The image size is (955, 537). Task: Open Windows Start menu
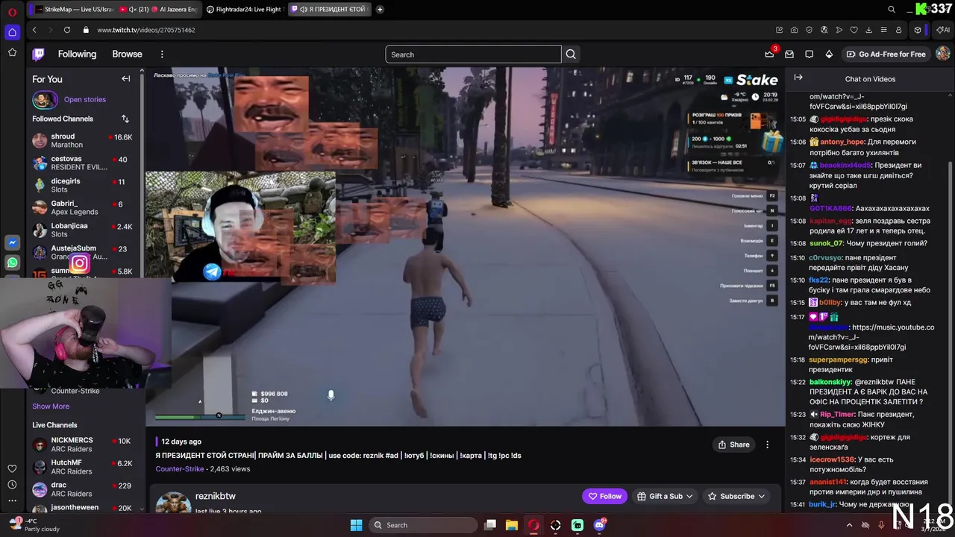(356, 525)
